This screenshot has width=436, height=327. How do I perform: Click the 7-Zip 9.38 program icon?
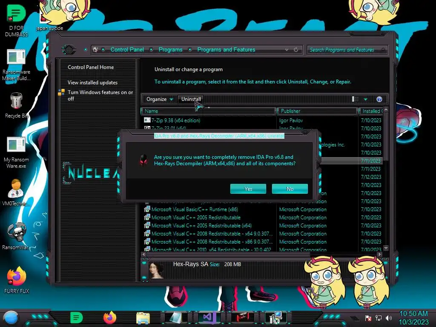pos(147,120)
